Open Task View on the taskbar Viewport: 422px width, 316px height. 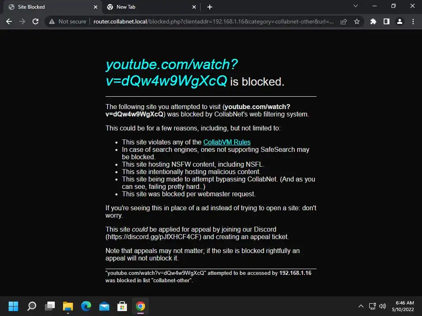[x=50, y=306]
